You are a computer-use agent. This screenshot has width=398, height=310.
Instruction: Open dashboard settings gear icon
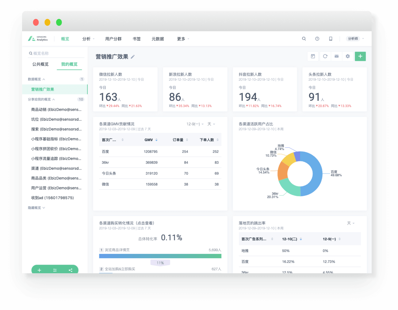(348, 56)
